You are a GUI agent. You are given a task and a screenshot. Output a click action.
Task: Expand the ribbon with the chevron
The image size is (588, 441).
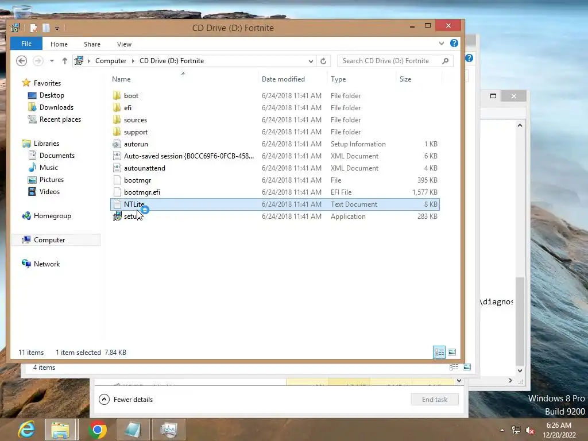(x=442, y=44)
